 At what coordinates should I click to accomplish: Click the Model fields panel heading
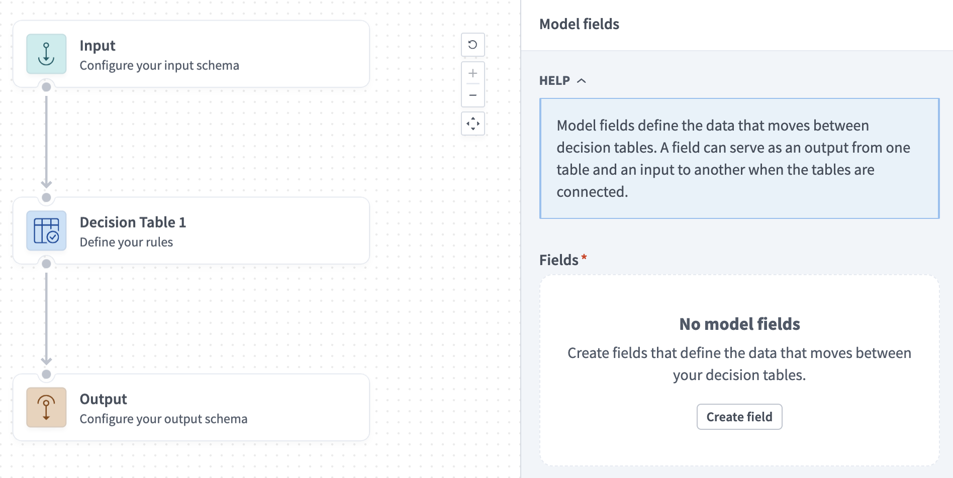point(579,24)
